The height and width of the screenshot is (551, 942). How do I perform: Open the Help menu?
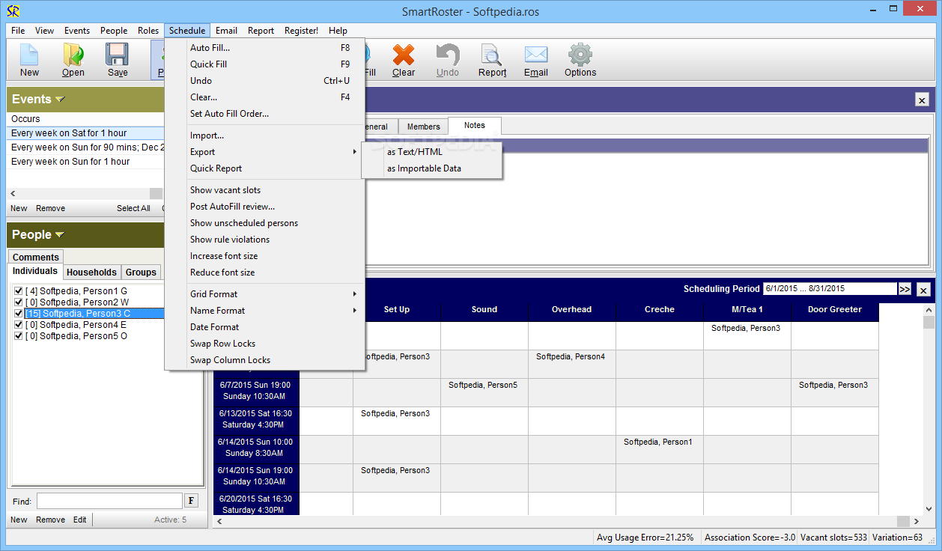tap(338, 31)
